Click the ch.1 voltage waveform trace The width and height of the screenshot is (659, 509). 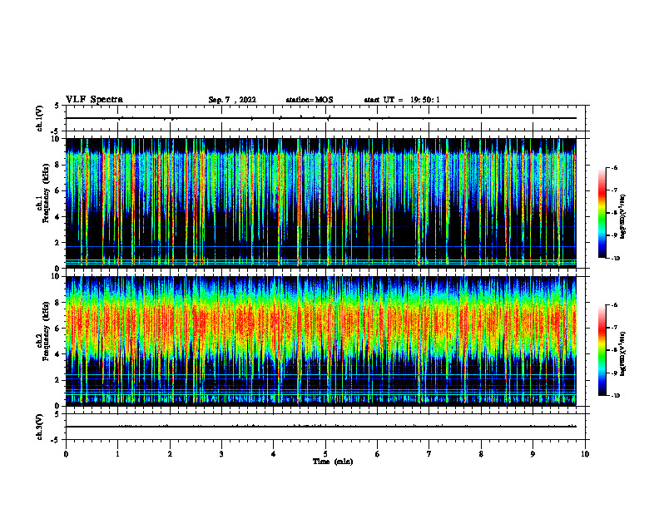(321, 118)
